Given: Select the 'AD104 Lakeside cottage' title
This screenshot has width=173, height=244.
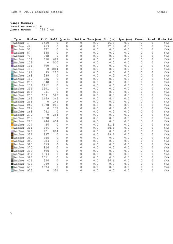Looking at the screenshot, I should click(x=43, y=12).
